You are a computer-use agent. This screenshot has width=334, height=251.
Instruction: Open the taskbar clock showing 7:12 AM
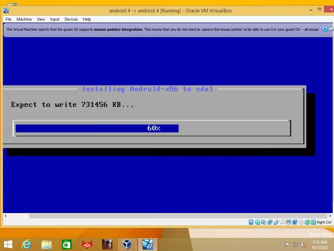(320, 245)
